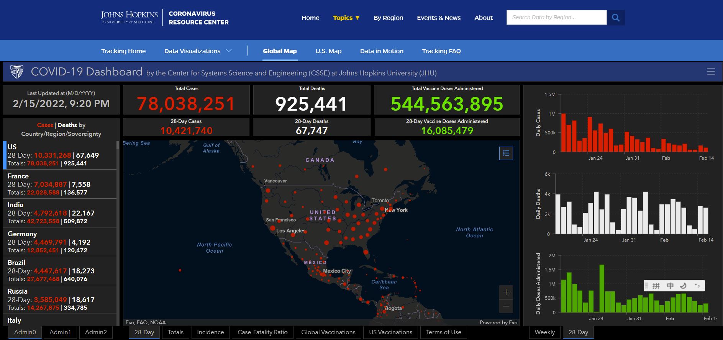723x340 pixels.
Task: Click the vaccine doses figure 544,563,895
Action: point(447,103)
